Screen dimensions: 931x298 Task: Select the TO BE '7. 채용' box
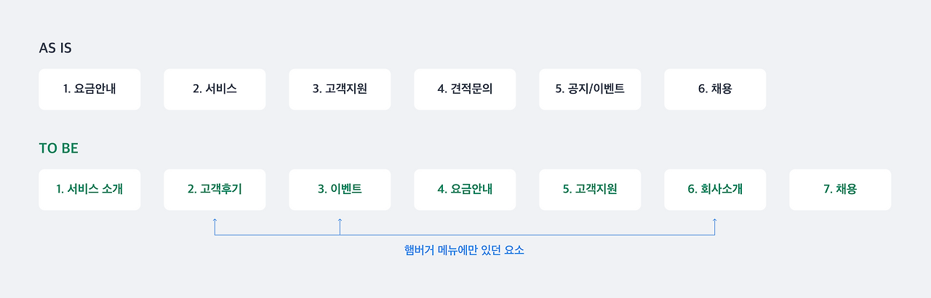[840, 190]
